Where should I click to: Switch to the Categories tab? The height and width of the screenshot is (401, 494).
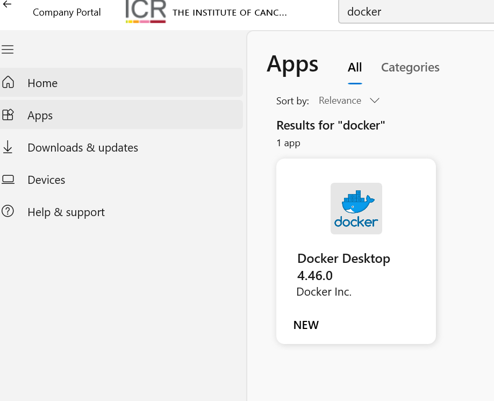pyautogui.click(x=410, y=67)
